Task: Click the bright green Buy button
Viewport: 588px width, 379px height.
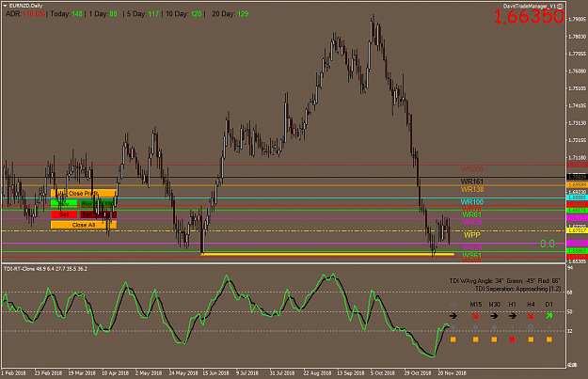Action: (64, 204)
